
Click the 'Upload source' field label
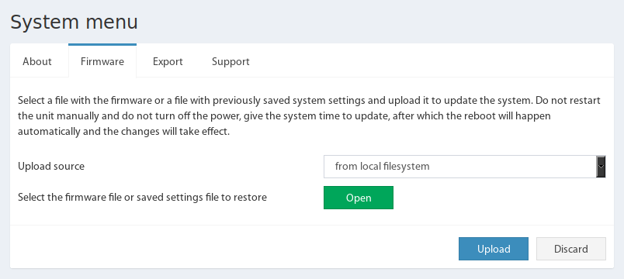click(51, 166)
